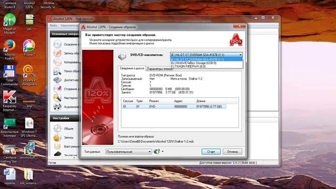
Task: Open 'Виртуальный' disk settings icon
Action: click(57, 146)
